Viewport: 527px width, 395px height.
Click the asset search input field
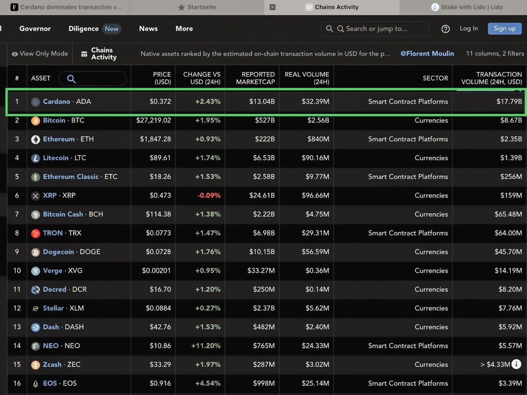pos(92,79)
